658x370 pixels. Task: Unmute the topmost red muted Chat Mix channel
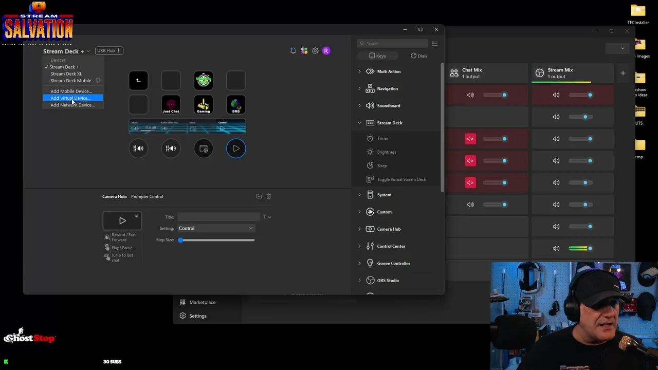pos(470,139)
